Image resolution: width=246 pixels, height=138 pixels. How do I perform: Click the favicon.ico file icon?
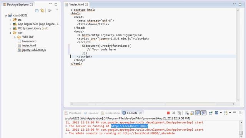tap(19, 41)
